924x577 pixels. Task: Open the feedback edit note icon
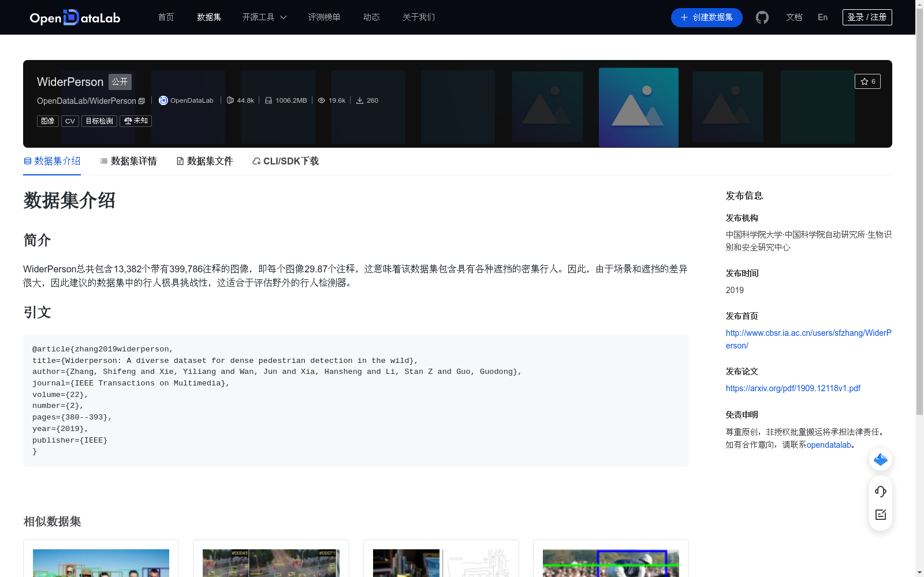point(881,515)
